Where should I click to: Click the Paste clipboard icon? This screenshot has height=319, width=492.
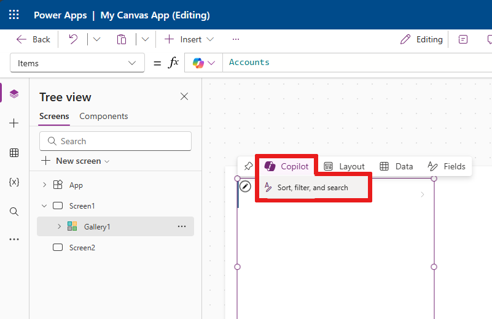click(122, 39)
